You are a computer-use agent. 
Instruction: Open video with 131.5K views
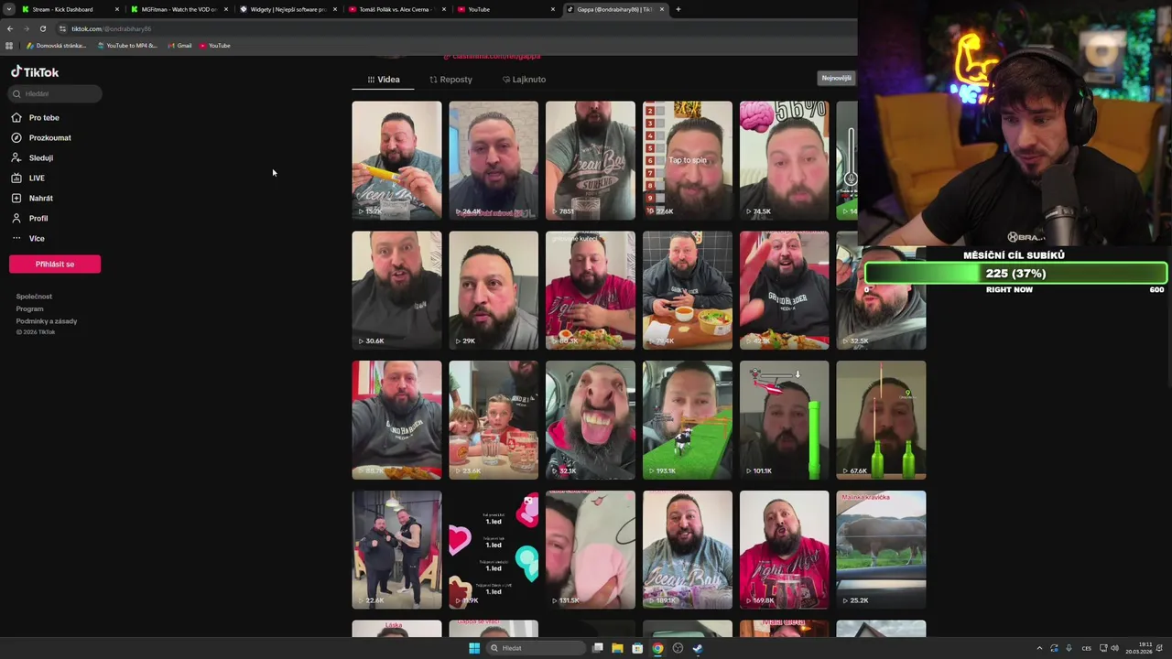coord(590,550)
